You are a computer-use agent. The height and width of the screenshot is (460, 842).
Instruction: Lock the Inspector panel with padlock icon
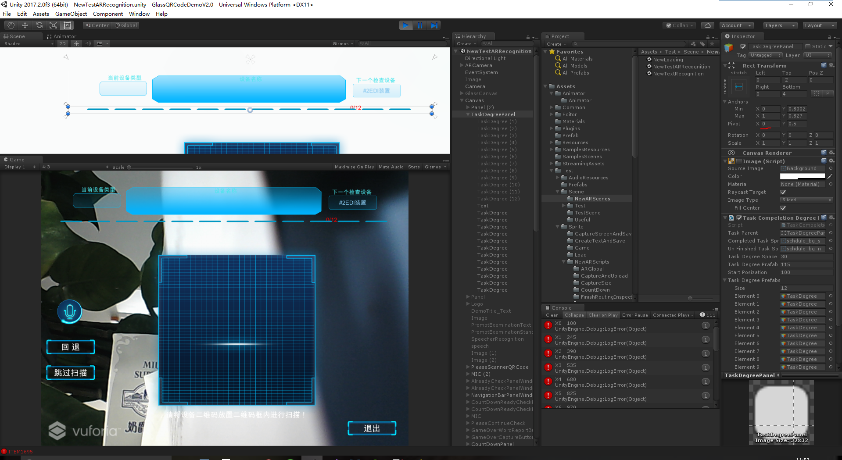tap(829, 37)
